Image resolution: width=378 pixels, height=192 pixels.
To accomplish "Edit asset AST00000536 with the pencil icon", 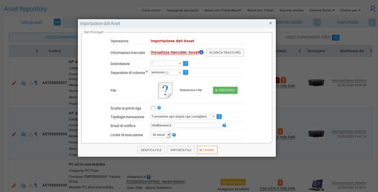I will pyautogui.click(x=14, y=134).
